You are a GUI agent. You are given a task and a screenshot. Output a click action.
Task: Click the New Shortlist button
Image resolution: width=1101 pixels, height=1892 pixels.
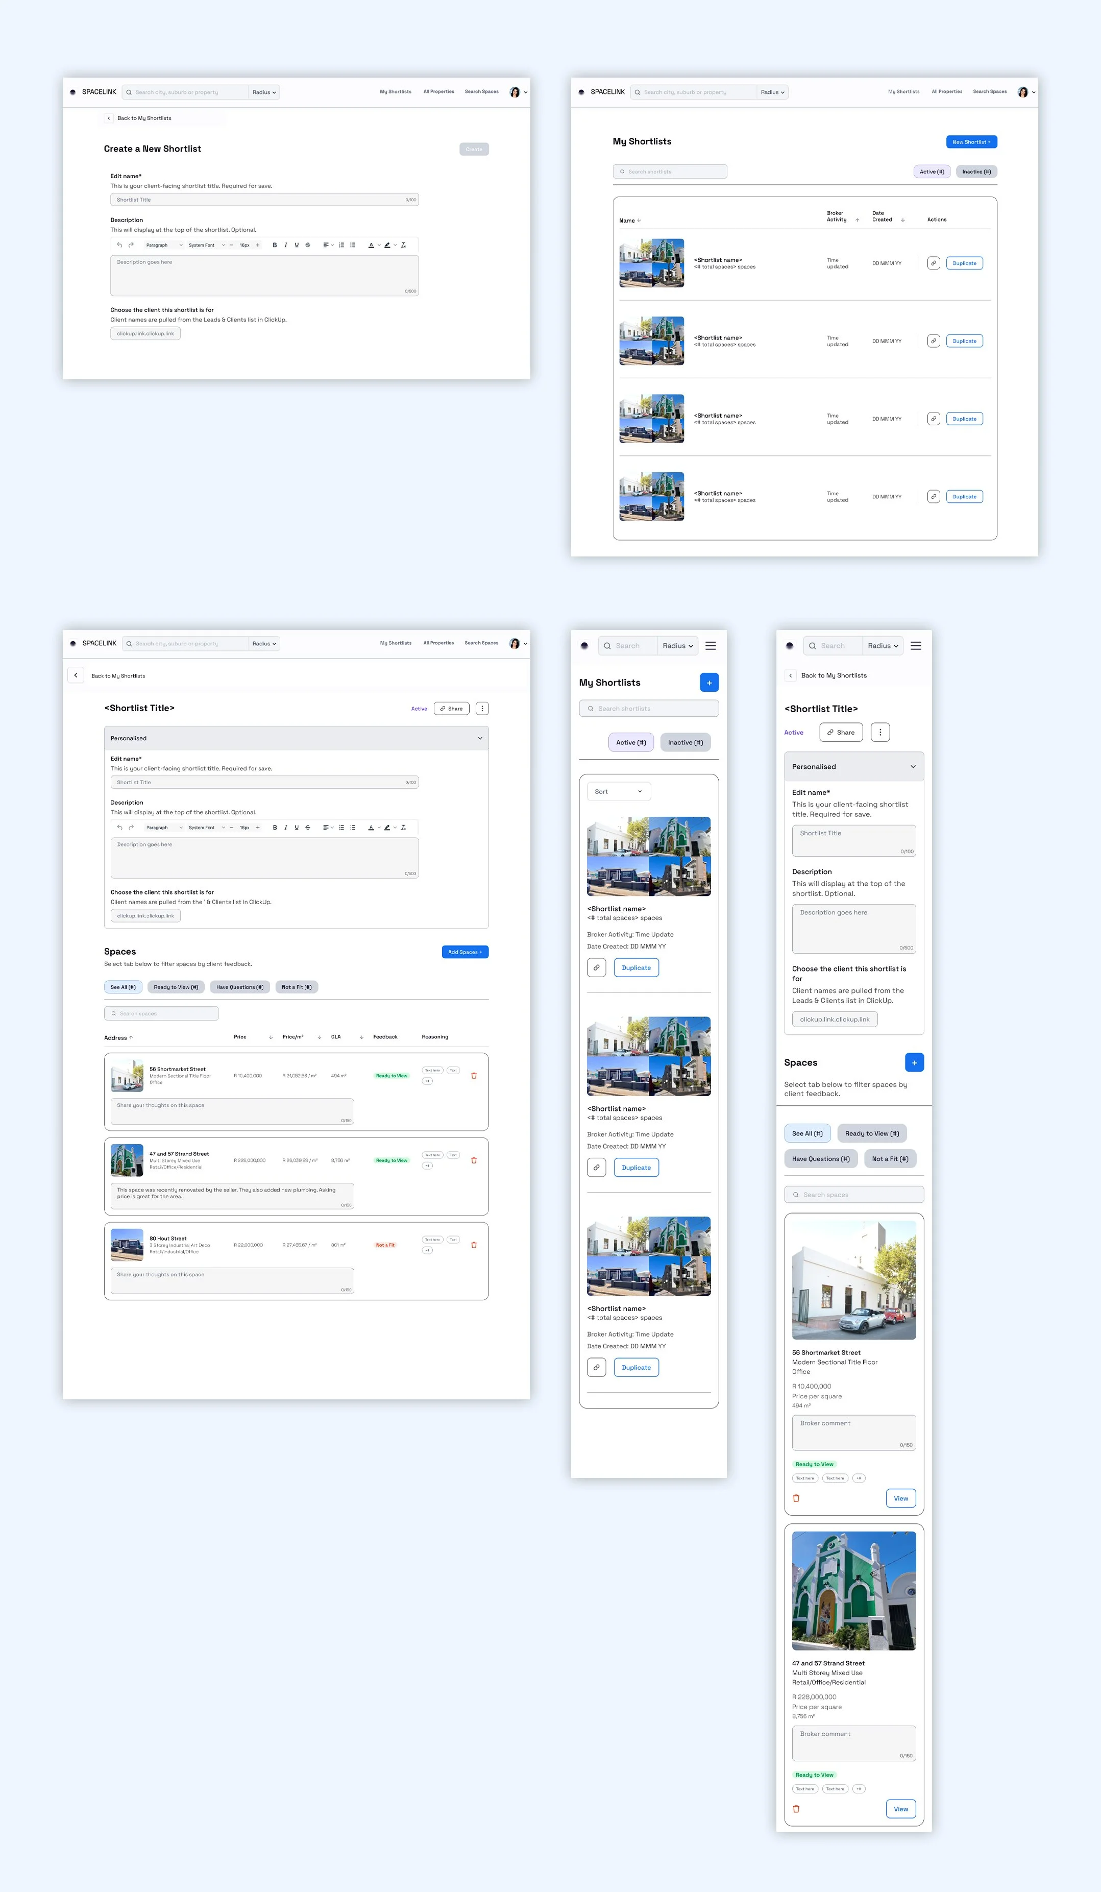point(971,141)
